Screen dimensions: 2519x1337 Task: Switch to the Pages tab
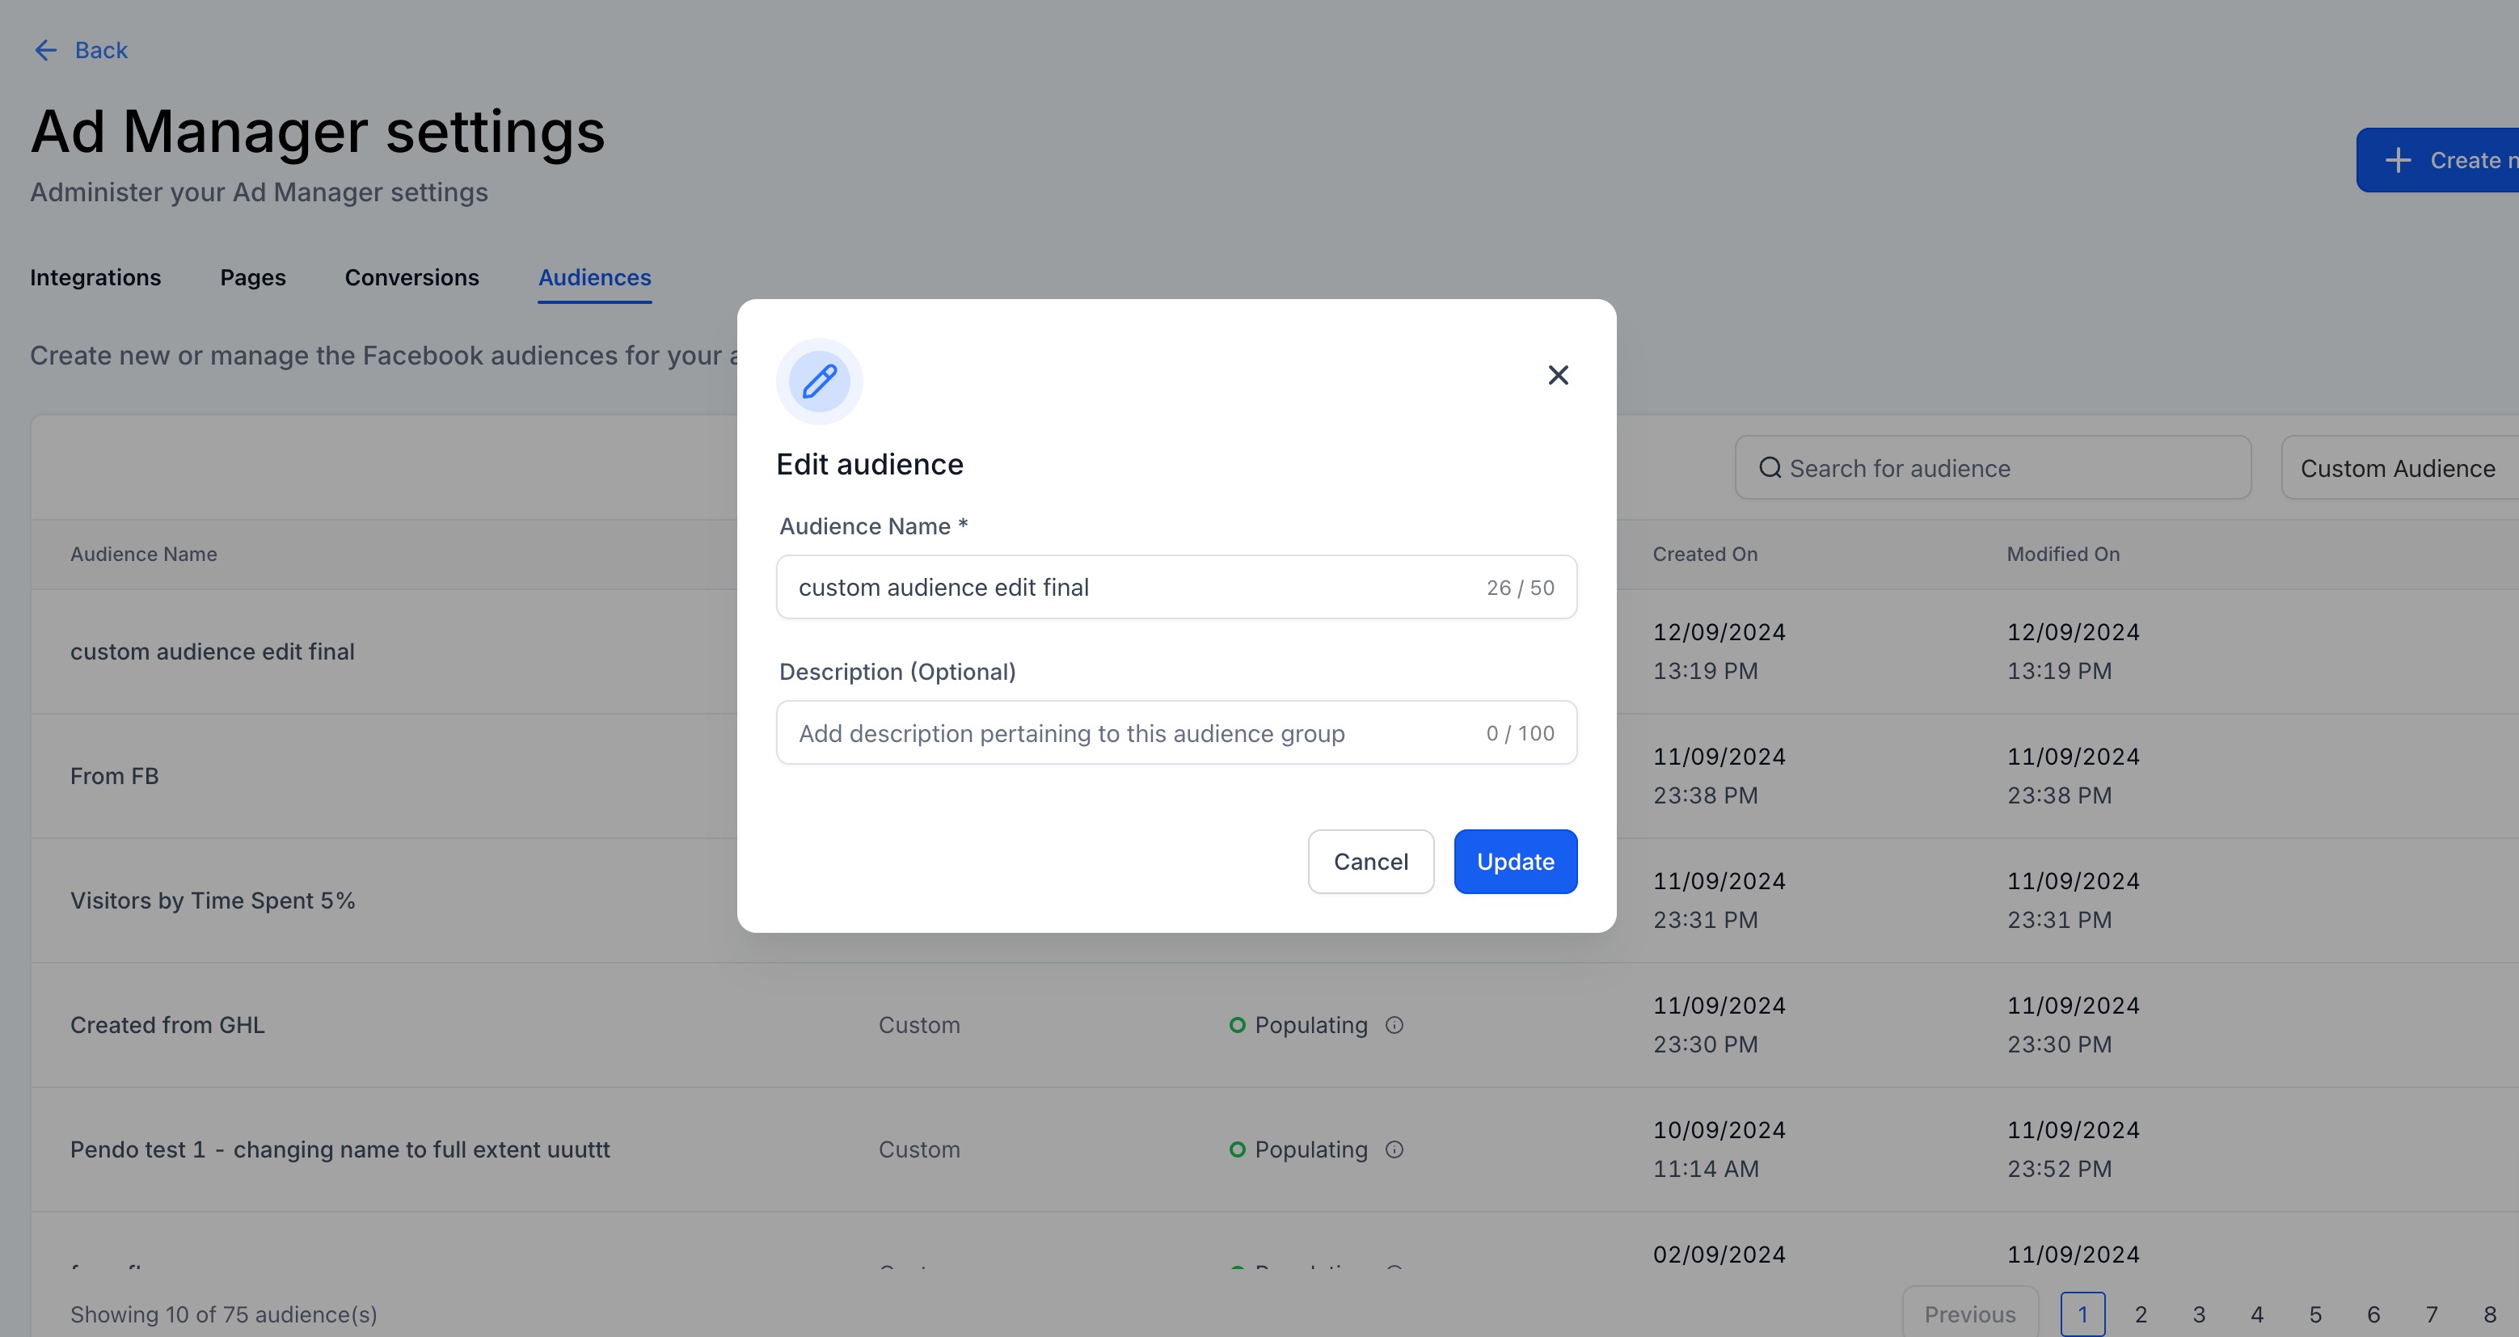[x=252, y=278]
